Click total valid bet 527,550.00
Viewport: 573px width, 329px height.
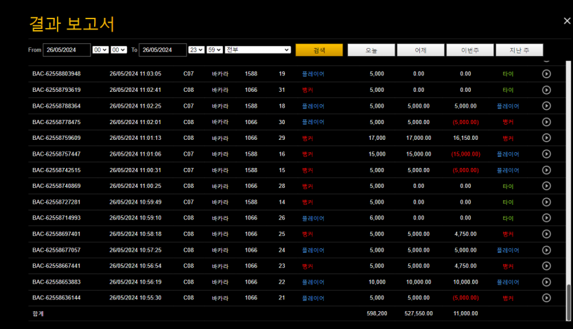419,313
